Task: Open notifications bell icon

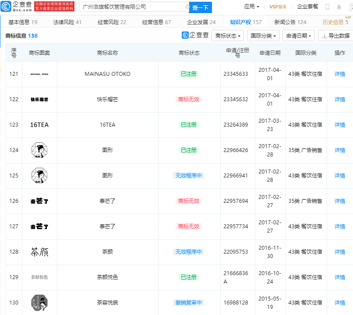Action: click(x=339, y=7)
